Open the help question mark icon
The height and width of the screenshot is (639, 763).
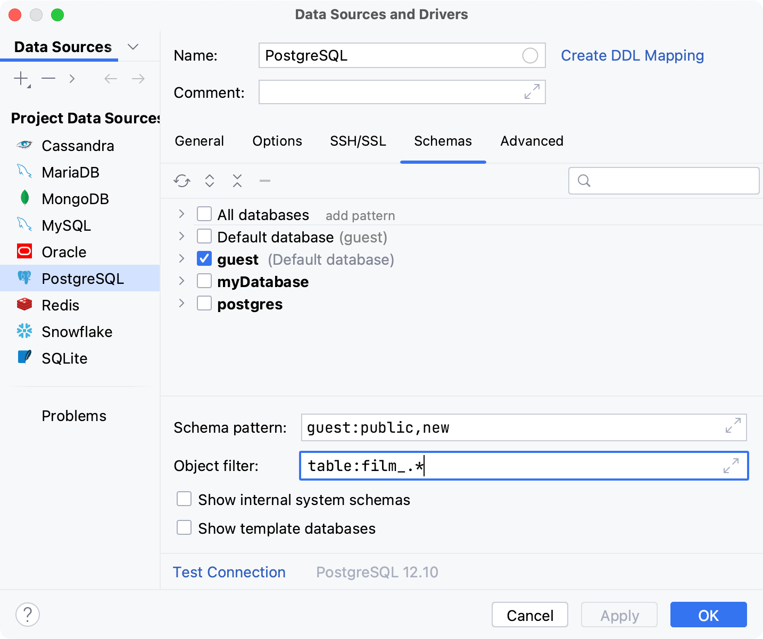click(x=28, y=614)
